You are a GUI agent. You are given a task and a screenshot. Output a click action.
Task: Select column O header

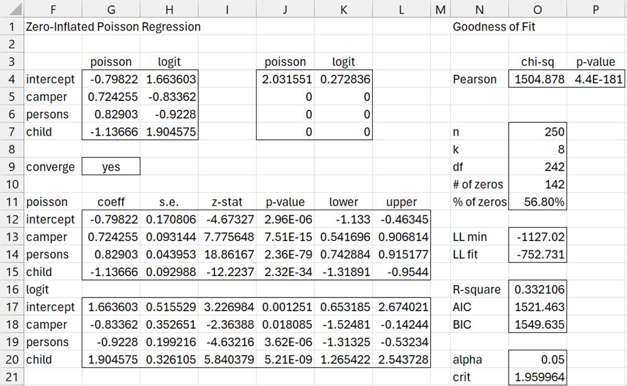(537, 8)
